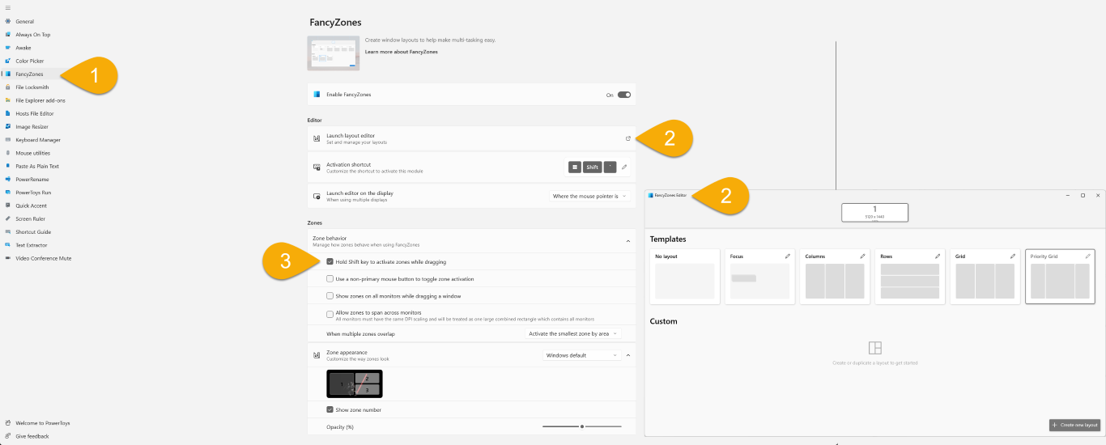Click the open-external icon for layout editor
This screenshot has height=445, width=1106.
[627, 138]
